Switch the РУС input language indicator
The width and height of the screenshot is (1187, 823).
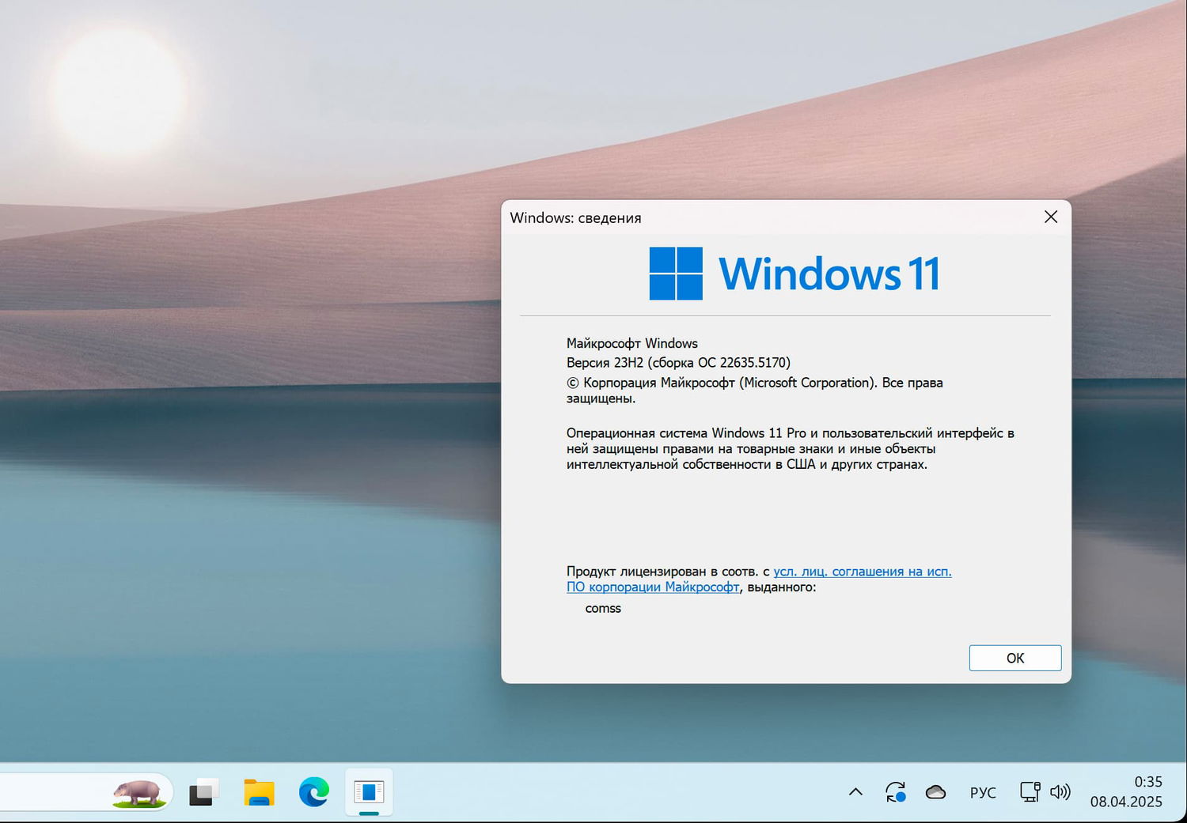pos(983,792)
